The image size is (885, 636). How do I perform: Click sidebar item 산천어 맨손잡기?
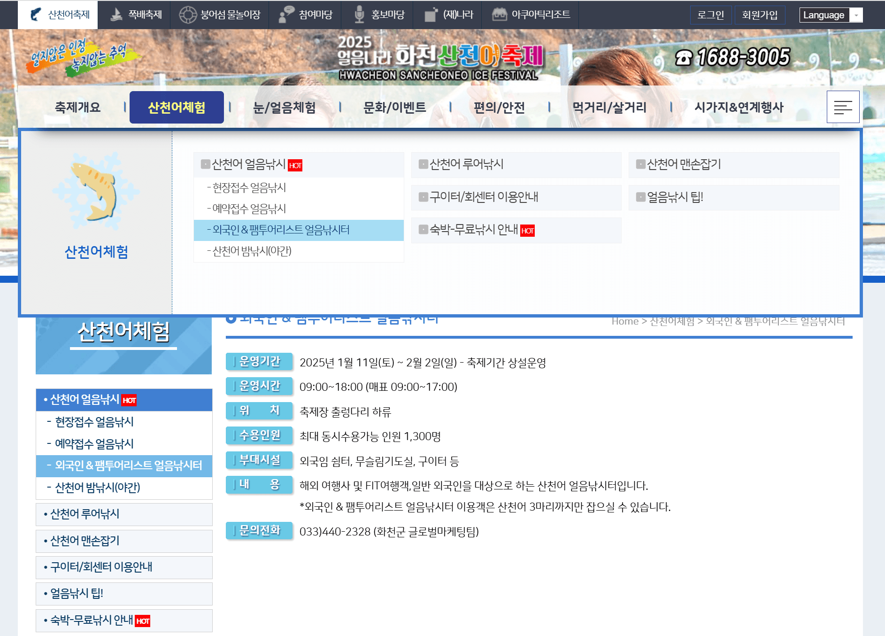tap(124, 541)
